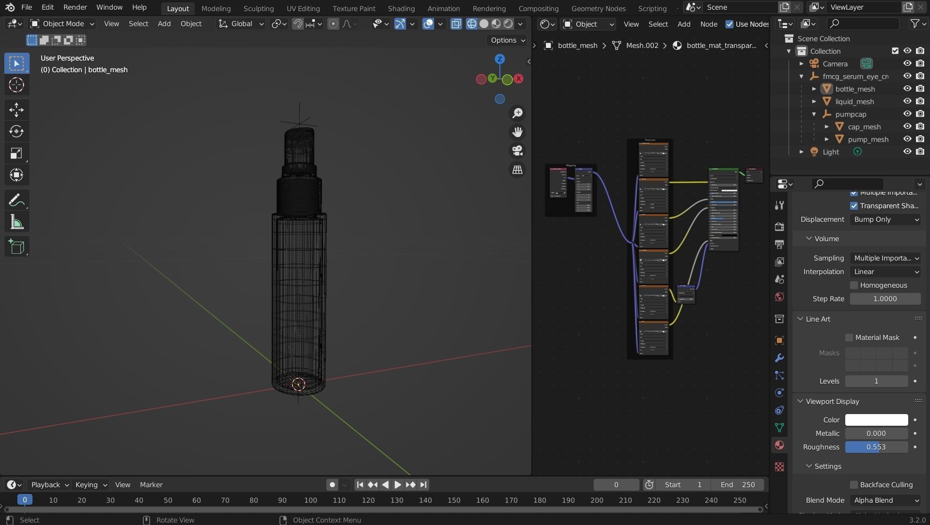Switch to the Shading workspace tab
930x525 pixels.
401,8
